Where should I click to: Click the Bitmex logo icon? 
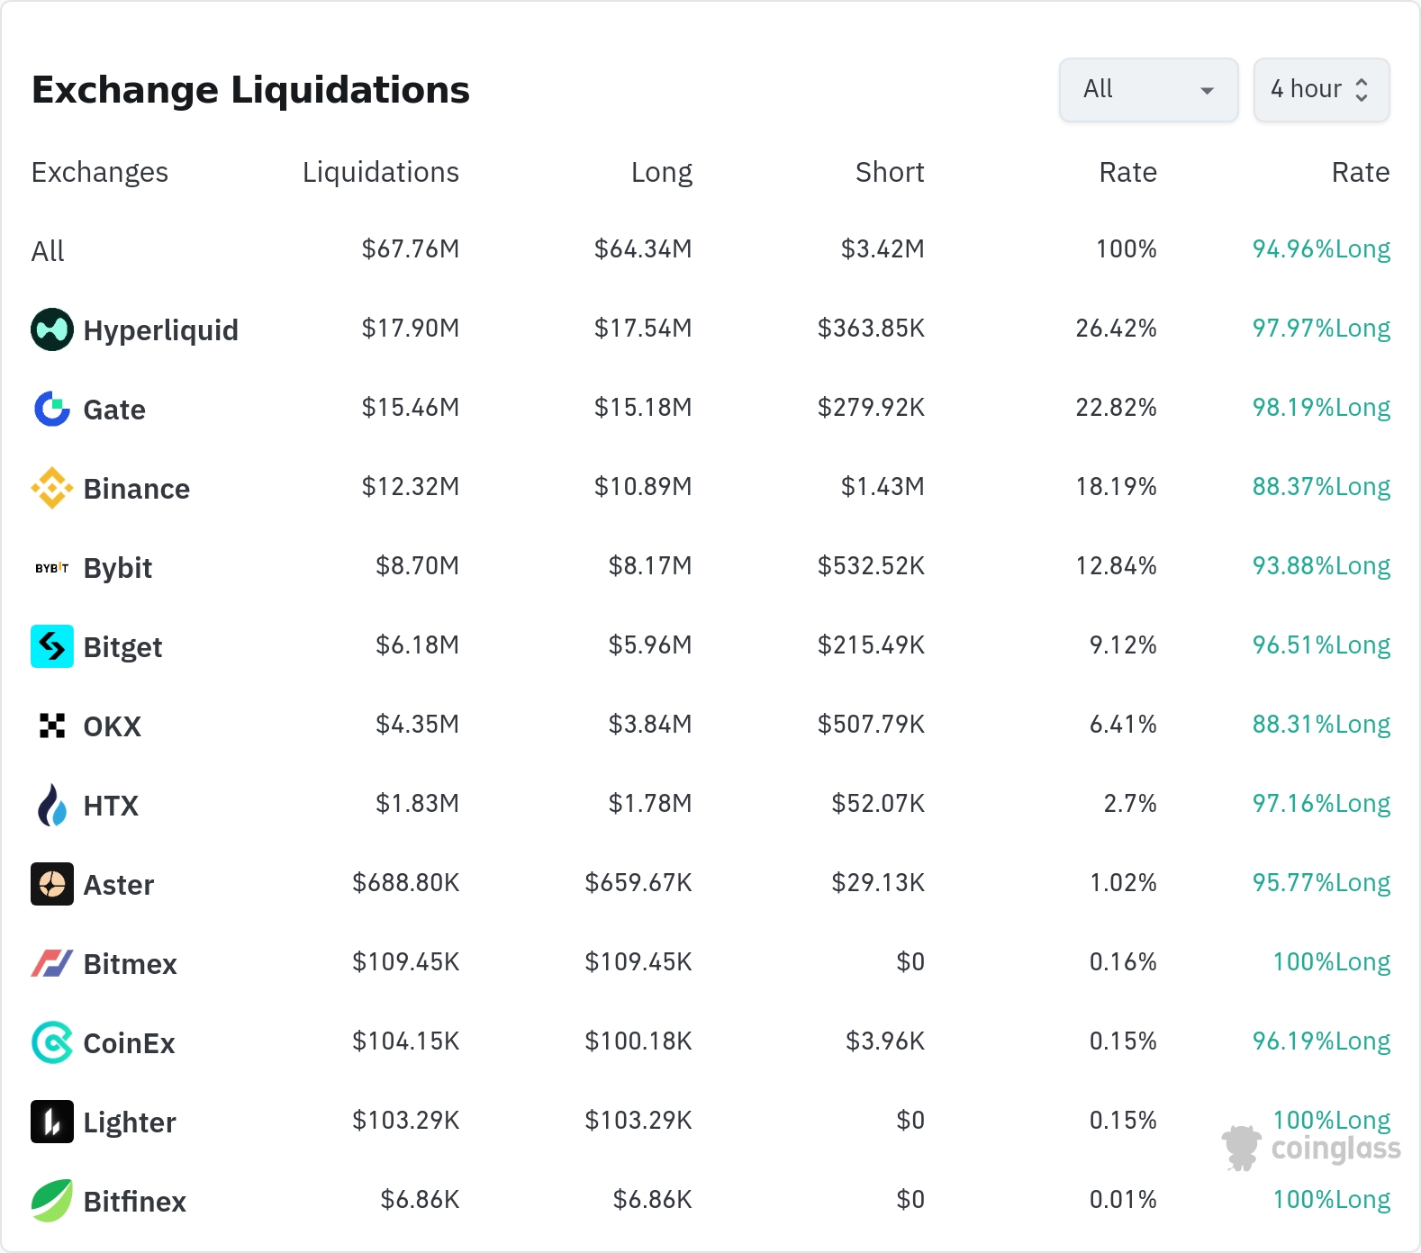(52, 963)
